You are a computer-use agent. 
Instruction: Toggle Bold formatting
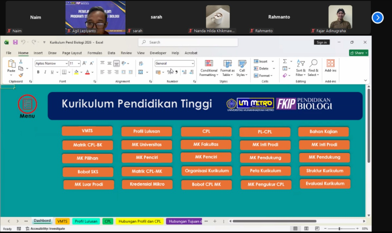click(x=38, y=72)
